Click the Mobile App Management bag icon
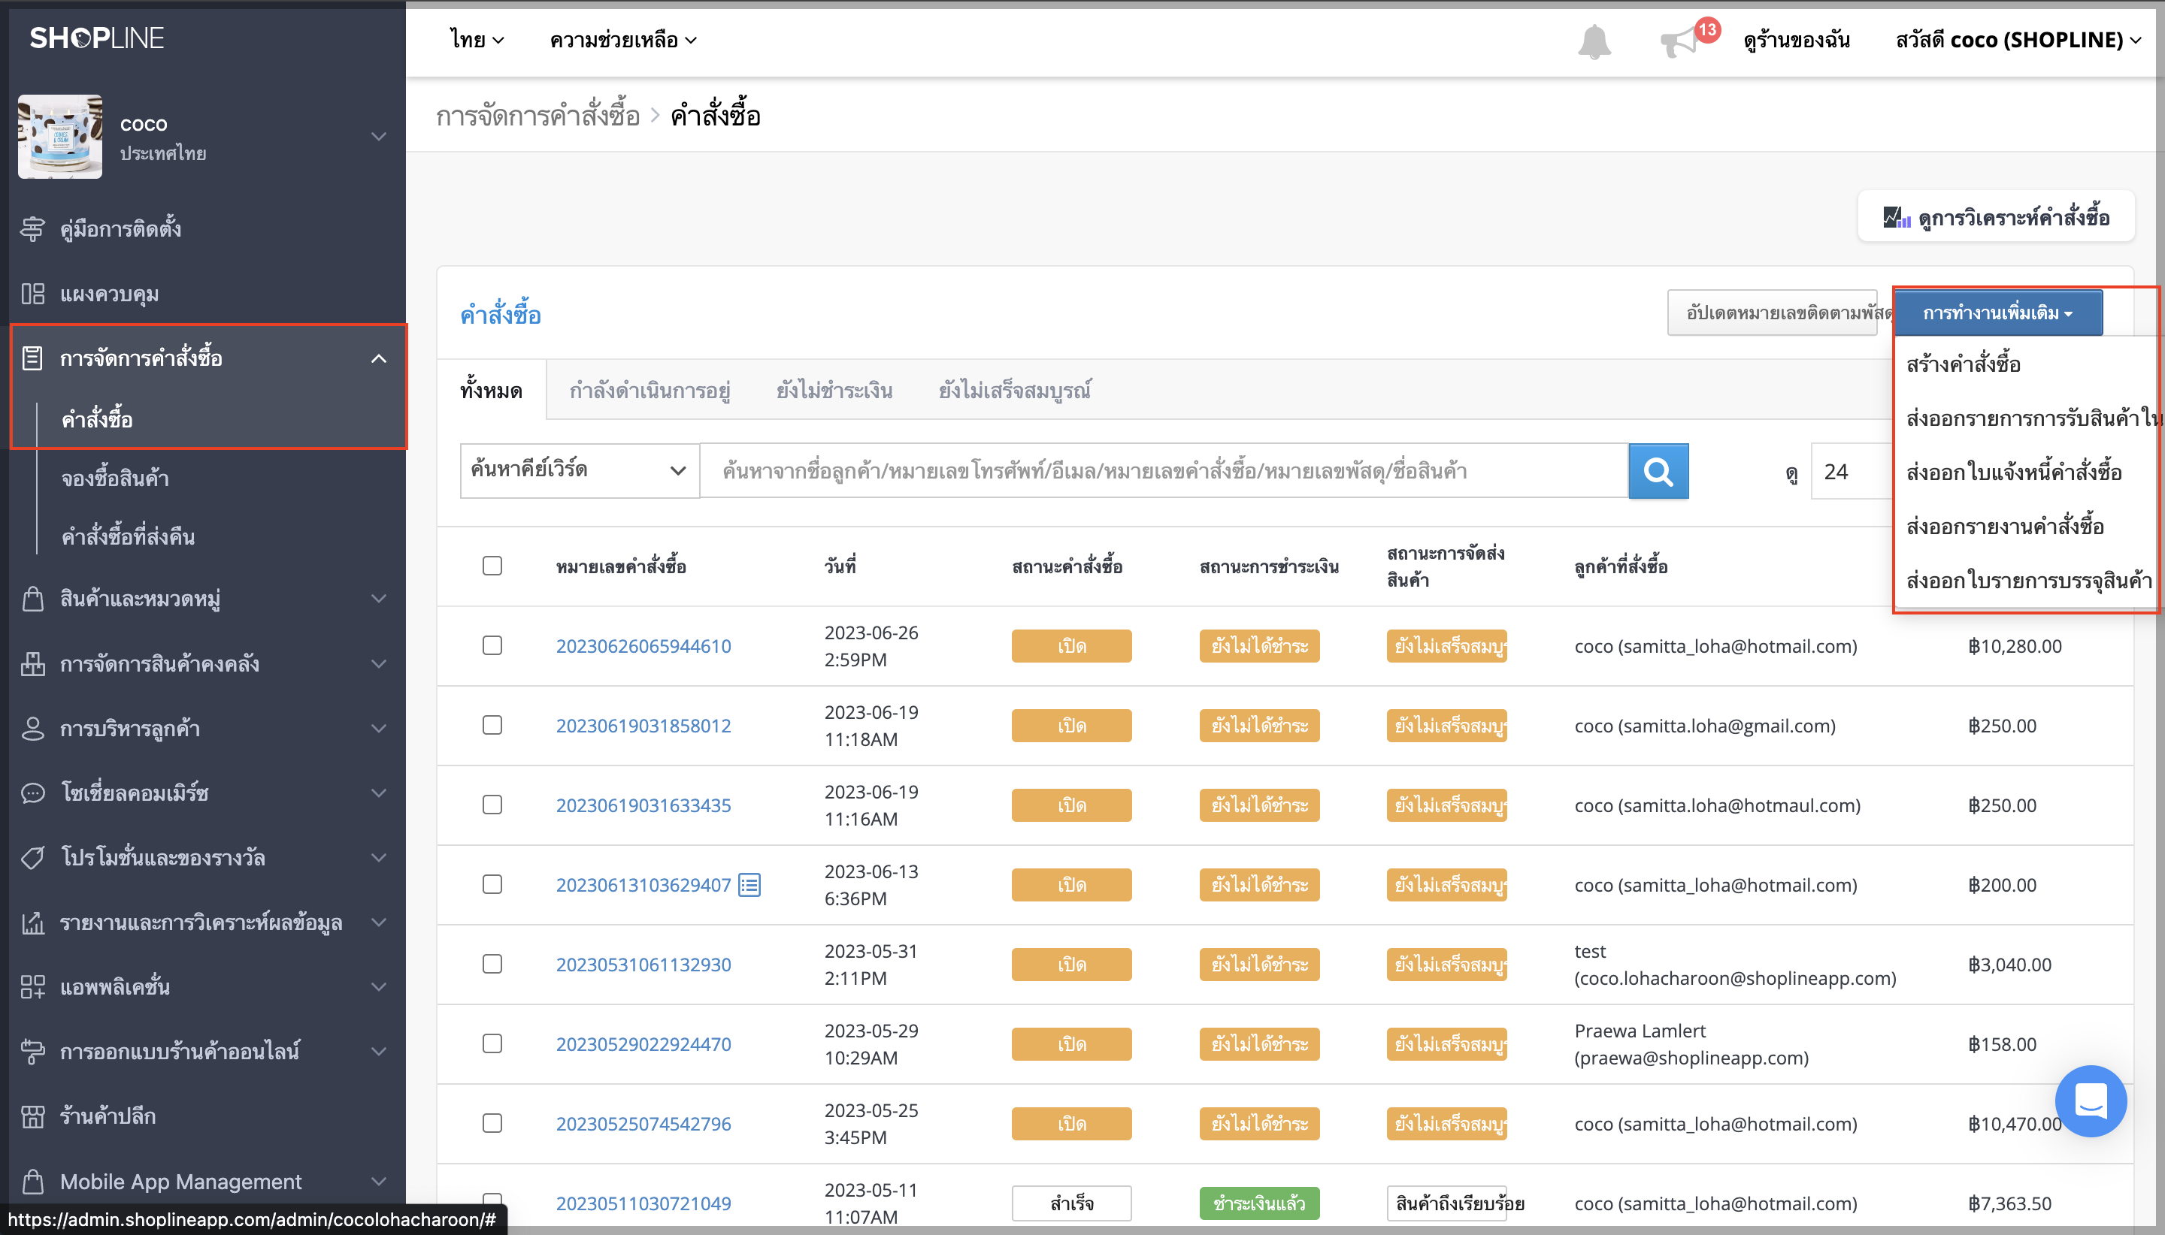2165x1235 pixels. tap(32, 1181)
